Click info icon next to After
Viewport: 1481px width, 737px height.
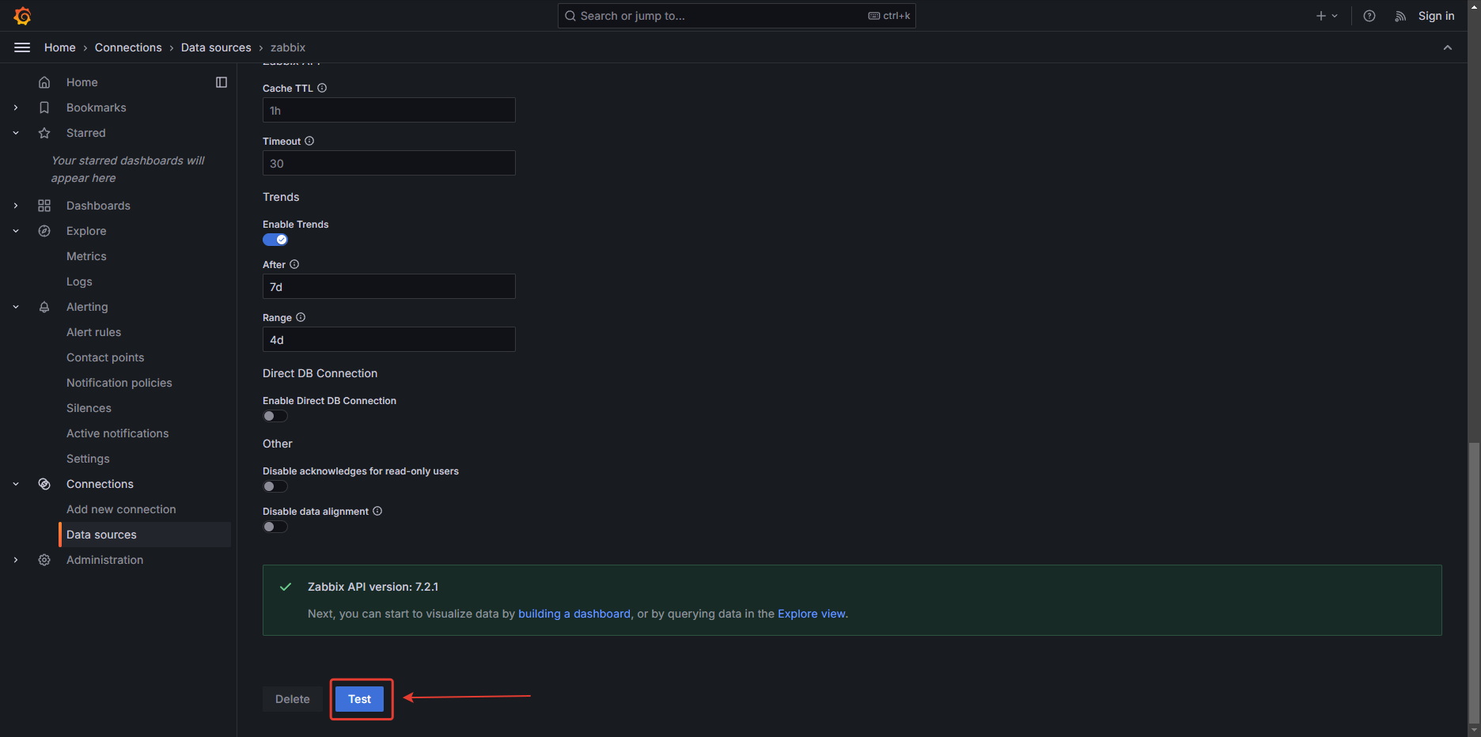tap(294, 264)
